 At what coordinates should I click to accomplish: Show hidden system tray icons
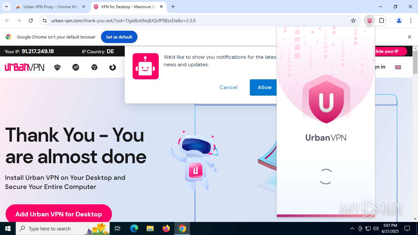[352, 228]
